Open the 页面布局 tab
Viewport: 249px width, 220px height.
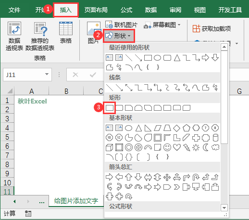coord(96,10)
